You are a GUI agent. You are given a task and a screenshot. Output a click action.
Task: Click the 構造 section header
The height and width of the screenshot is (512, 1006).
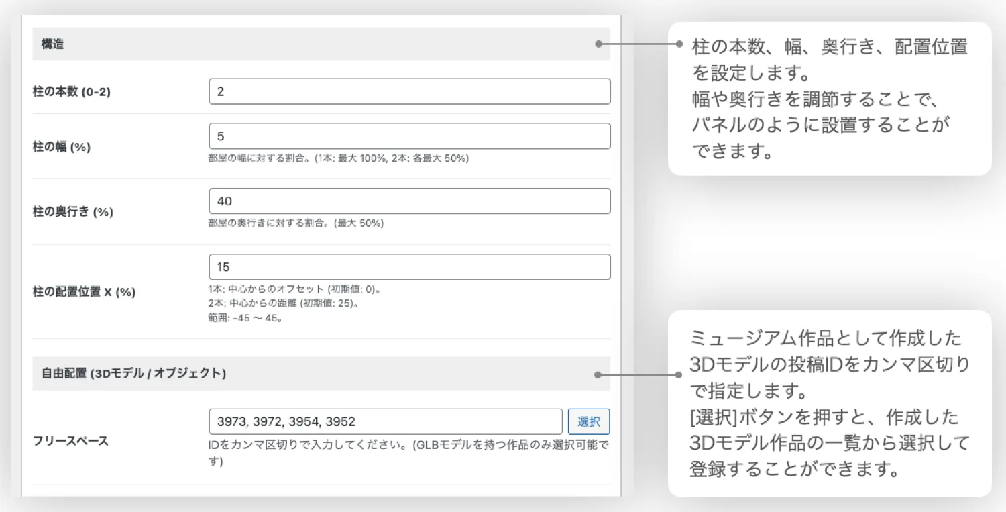53,44
